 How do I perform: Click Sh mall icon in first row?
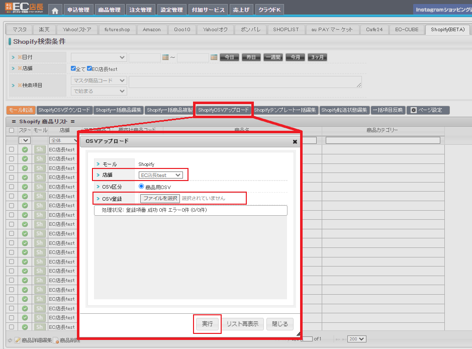pyautogui.click(x=39, y=150)
